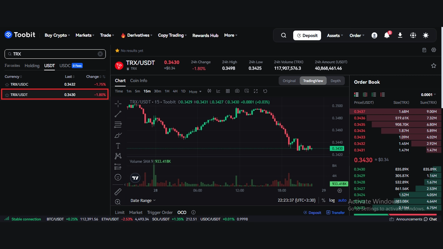Screen dimensions: 443x249
Task: Click the TradingView logo on the chart
Action: coord(135,178)
